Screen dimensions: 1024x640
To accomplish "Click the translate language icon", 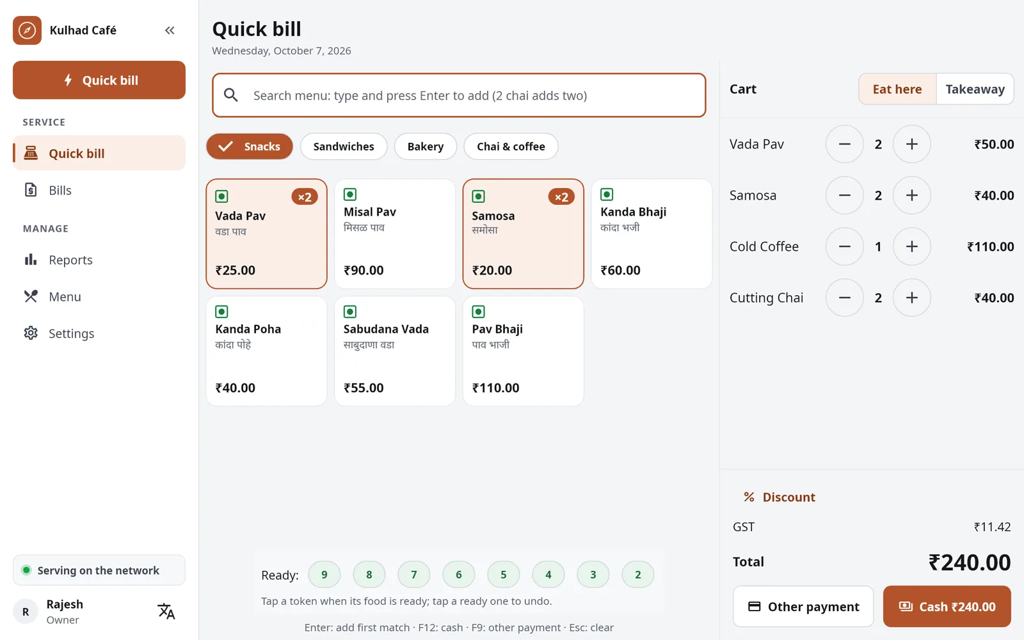I will pyautogui.click(x=166, y=611).
